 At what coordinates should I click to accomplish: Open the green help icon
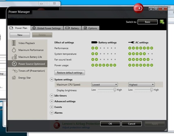pos(162,22)
